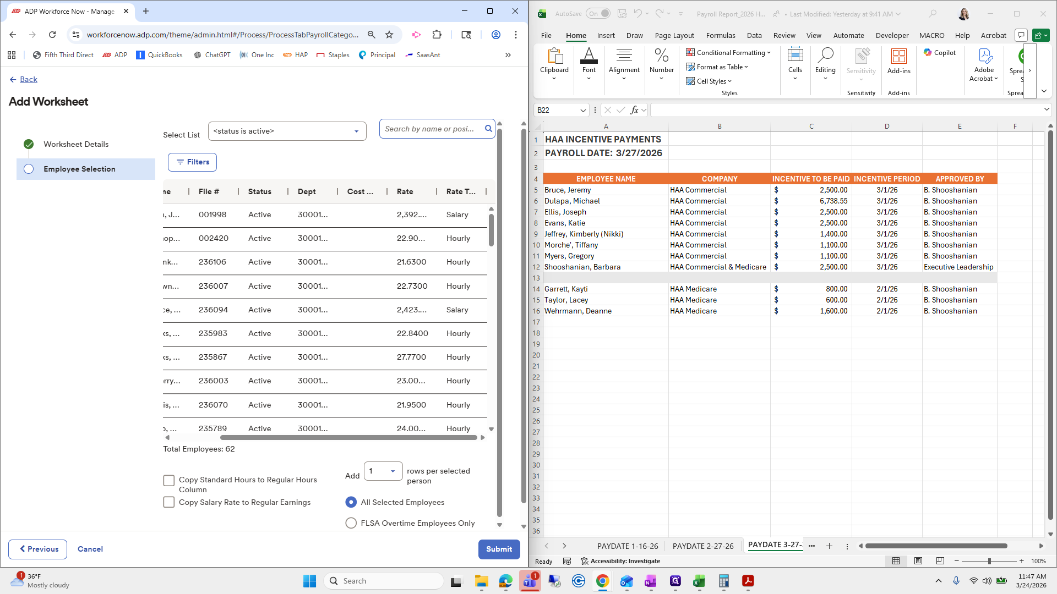Open the Add-ins icon in ribbon

pyautogui.click(x=898, y=61)
